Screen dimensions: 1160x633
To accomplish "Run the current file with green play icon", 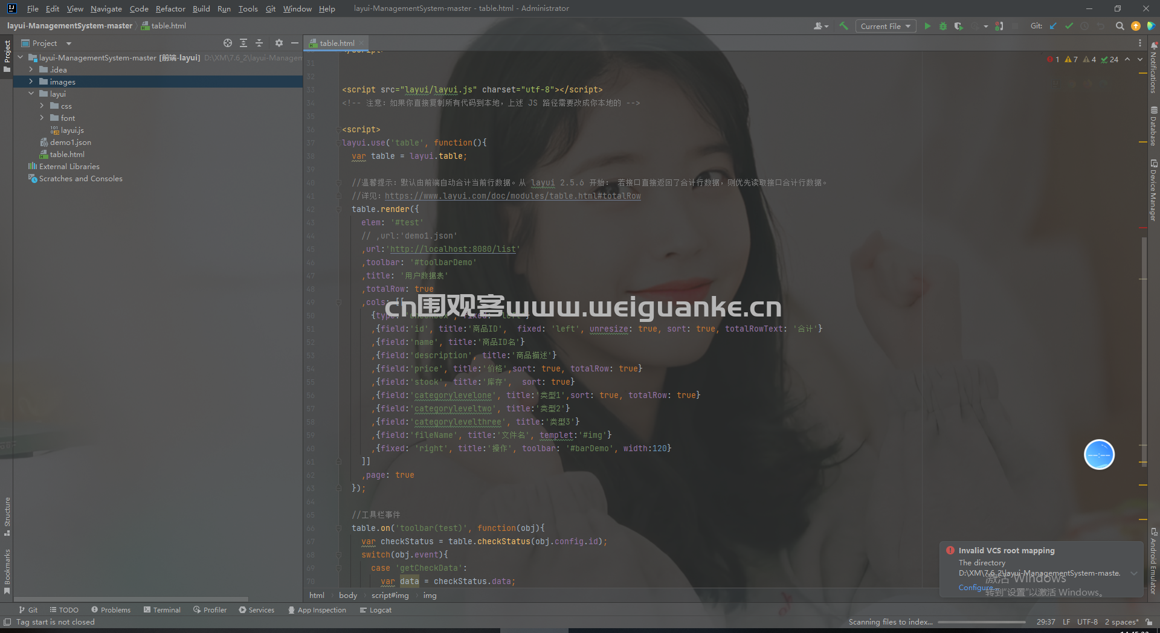I will coord(927,26).
